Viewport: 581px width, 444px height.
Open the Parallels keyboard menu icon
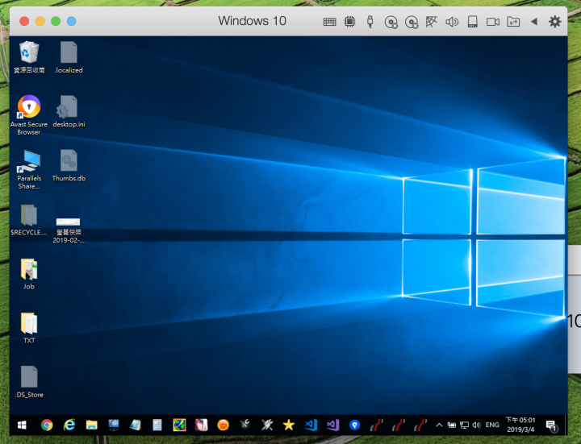pyautogui.click(x=329, y=22)
